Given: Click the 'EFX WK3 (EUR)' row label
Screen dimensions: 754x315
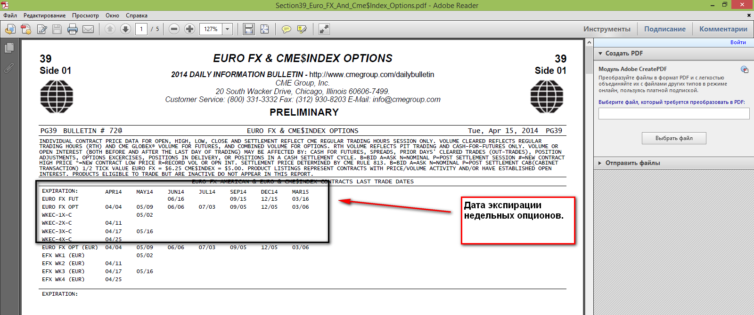Looking at the screenshot, I should (63, 271).
